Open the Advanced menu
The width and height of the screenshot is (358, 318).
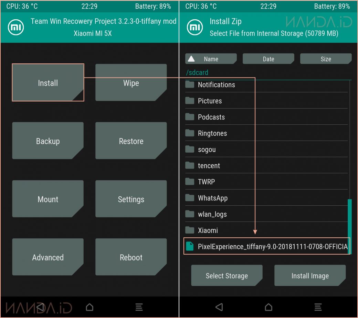point(48,257)
